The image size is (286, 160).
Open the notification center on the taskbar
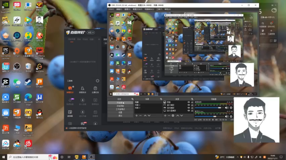click(281, 157)
